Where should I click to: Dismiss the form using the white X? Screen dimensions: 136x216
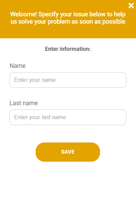click(x=131, y=6)
